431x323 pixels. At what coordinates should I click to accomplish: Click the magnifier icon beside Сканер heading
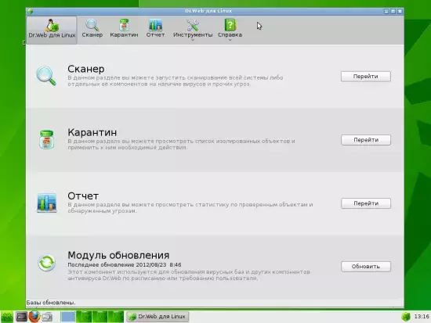(46, 76)
